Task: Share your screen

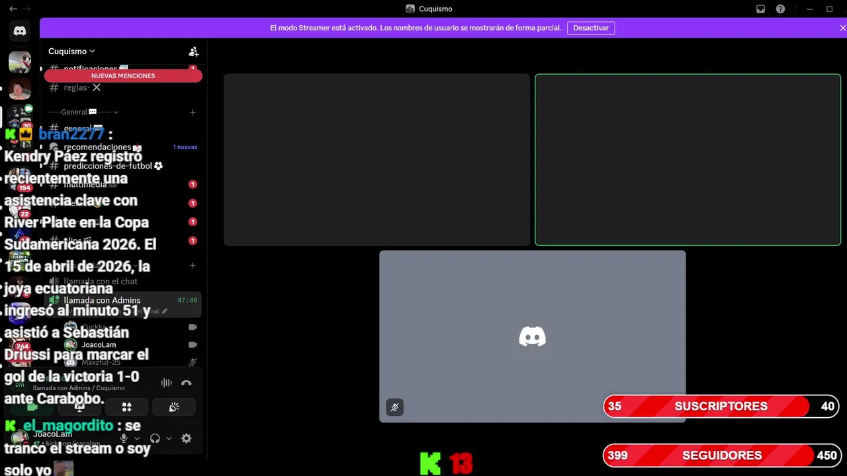Action: [79, 407]
